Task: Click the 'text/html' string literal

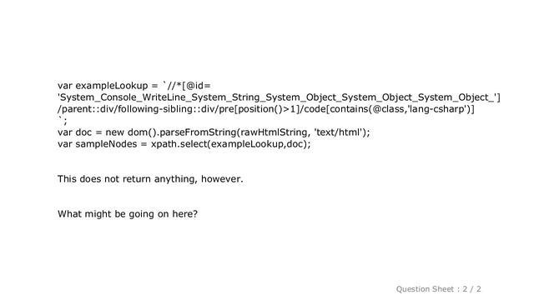Action: pyautogui.click(x=339, y=132)
